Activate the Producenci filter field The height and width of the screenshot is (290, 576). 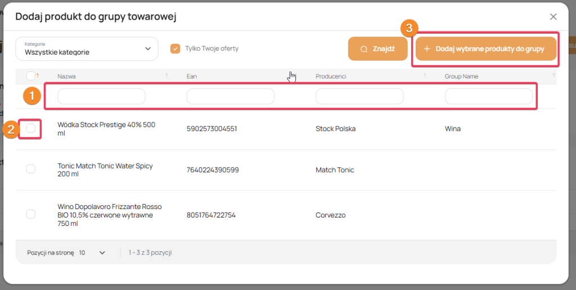coord(359,97)
